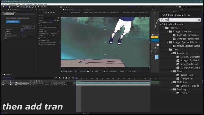Screen dimensions: 204x115
Task: Click the yellow tool button in Flow panel
Action: 154,37
